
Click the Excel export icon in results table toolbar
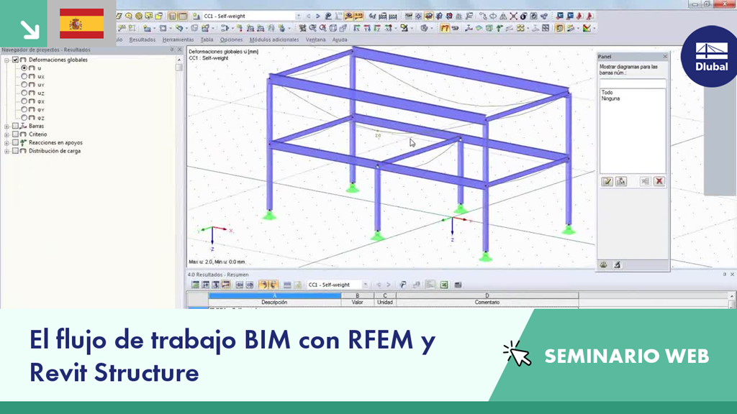pyautogui.click(x=443, y=285)
